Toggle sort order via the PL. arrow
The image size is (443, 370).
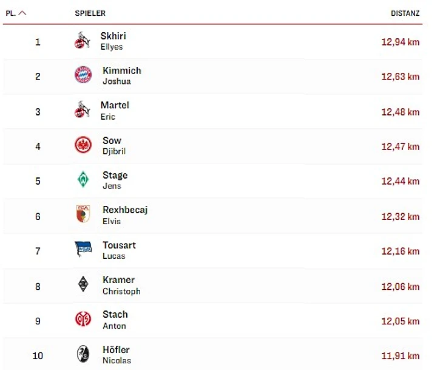[x=23, y=13]
